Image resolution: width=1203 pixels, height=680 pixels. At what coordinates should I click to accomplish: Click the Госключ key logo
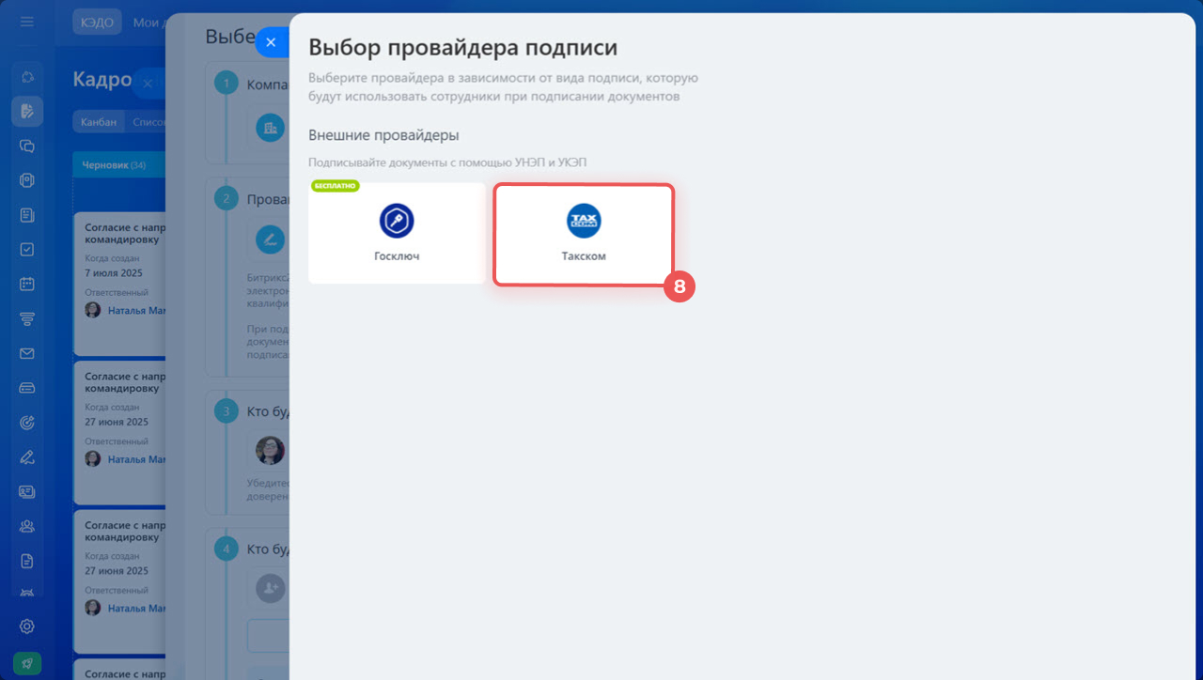click(x=397, y=221)
